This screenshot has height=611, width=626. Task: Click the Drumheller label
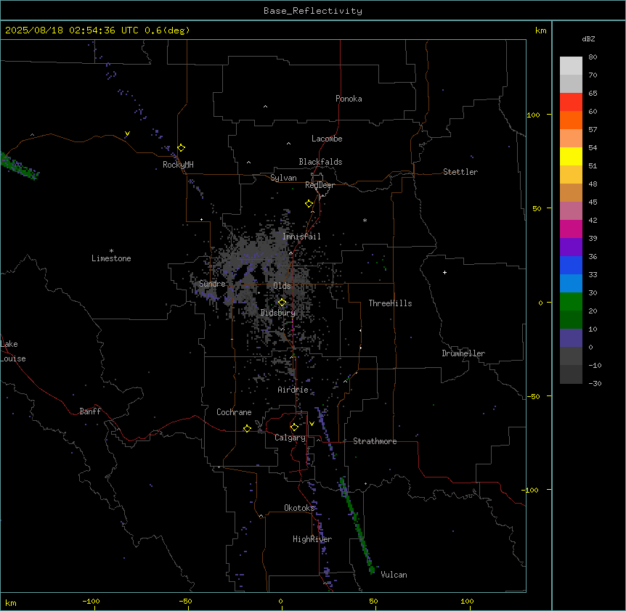pyautogui.click(x=463, y=353)
